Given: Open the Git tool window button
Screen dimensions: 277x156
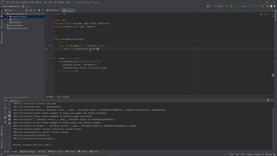Looking at the screenshot, I should (x=7, y=152).
